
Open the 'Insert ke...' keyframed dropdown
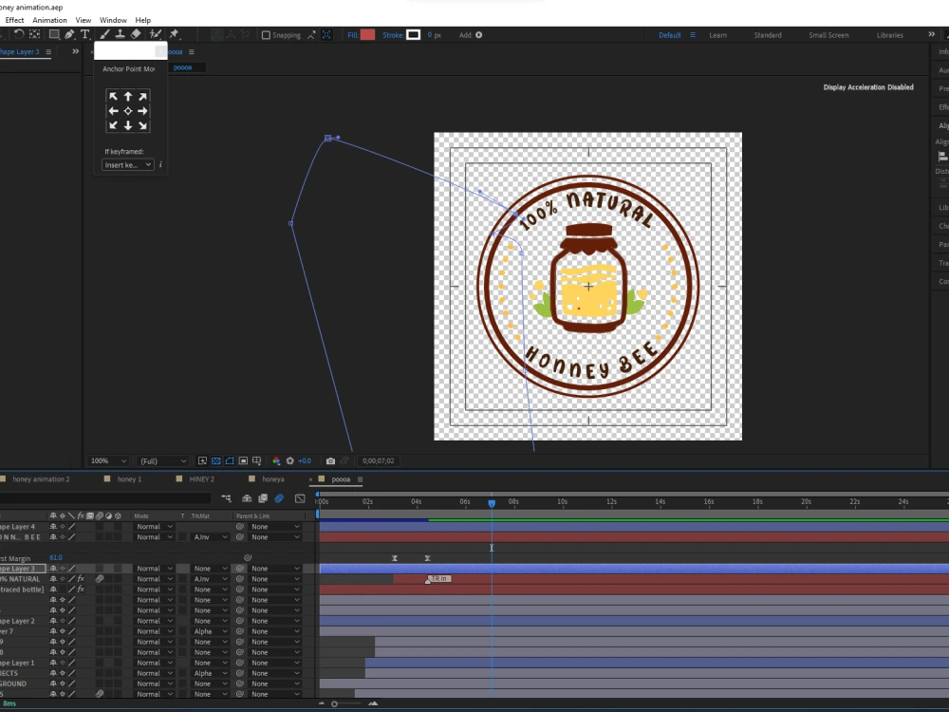tap(128, 165)
